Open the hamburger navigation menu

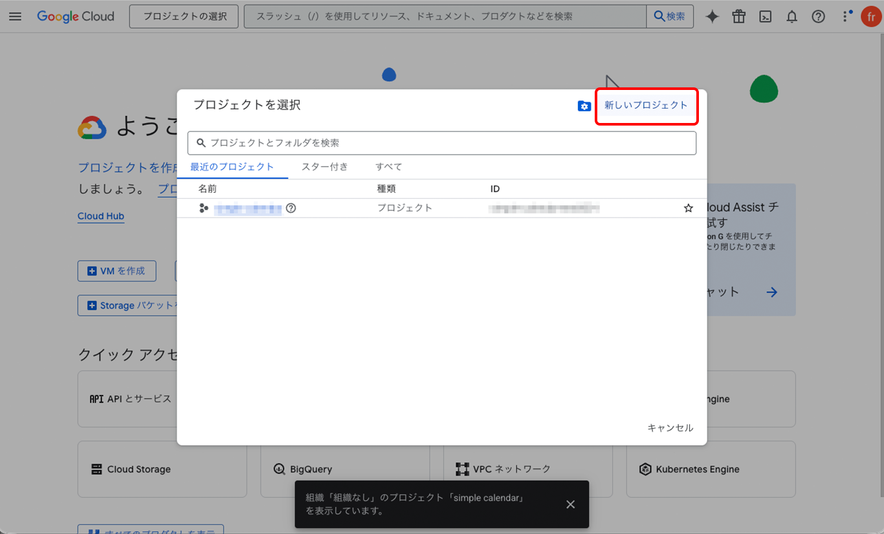pyautogui.click(x=15, y=17)
